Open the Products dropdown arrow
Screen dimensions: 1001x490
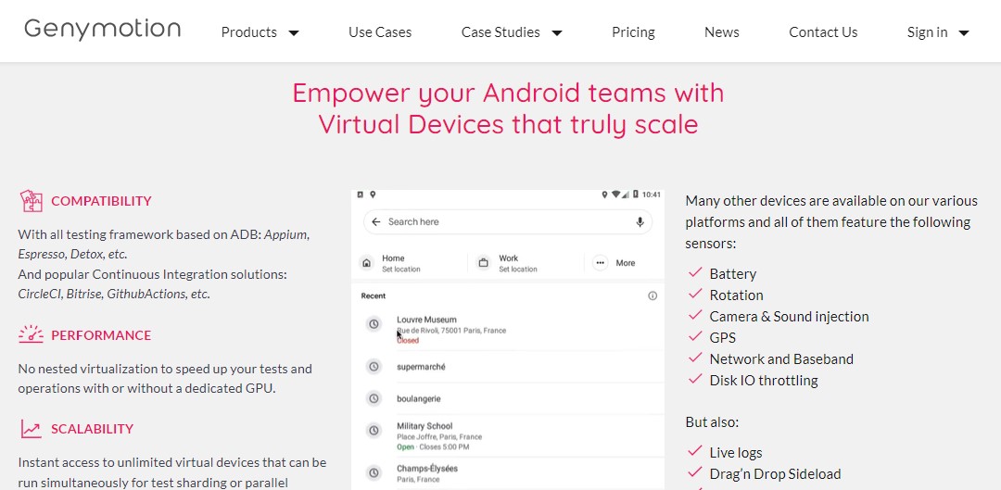click(x=294, y=33)
